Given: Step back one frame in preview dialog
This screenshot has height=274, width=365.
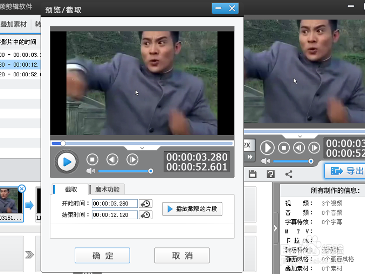Looking at the screenshot, I should tap(112, 159).
